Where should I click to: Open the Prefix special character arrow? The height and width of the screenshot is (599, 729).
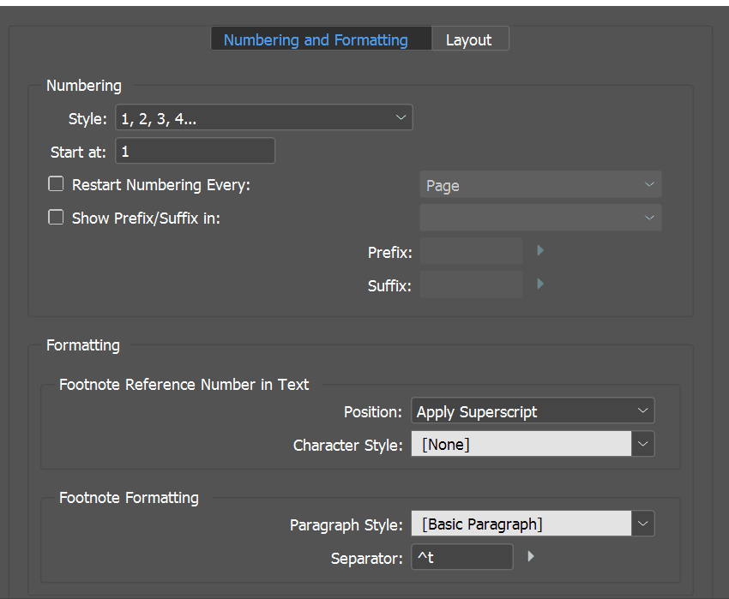click(540, 251)
